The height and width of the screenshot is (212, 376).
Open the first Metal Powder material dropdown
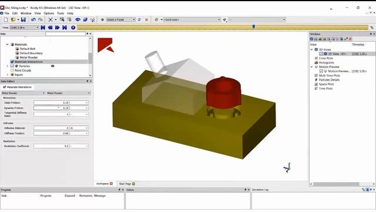pyautogui.click(x=23, y=93)
